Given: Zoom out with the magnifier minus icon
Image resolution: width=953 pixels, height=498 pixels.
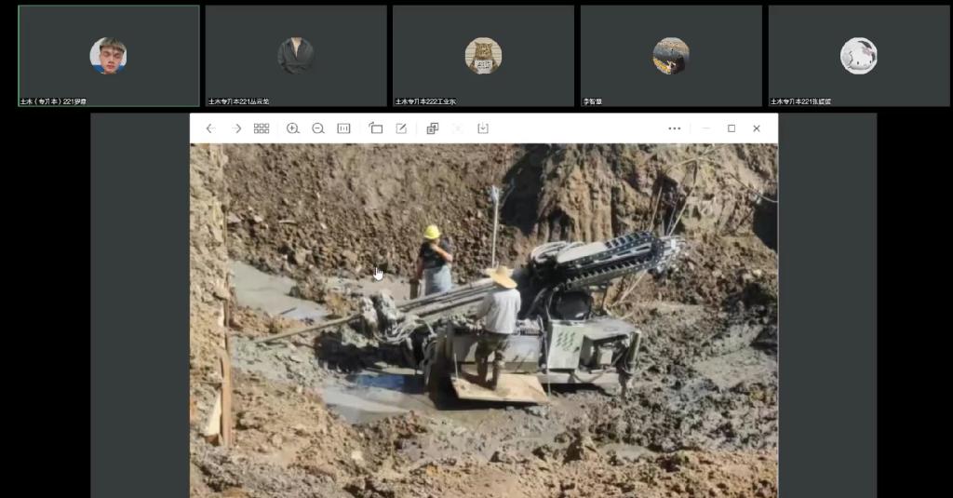Looking at the screenshot, I should point(318,128).
